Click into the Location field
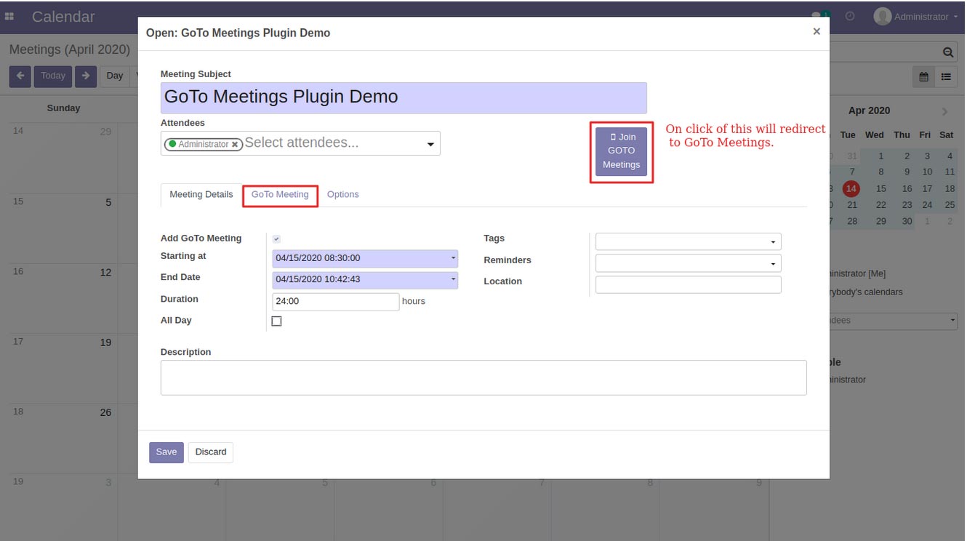 [688, 284]
